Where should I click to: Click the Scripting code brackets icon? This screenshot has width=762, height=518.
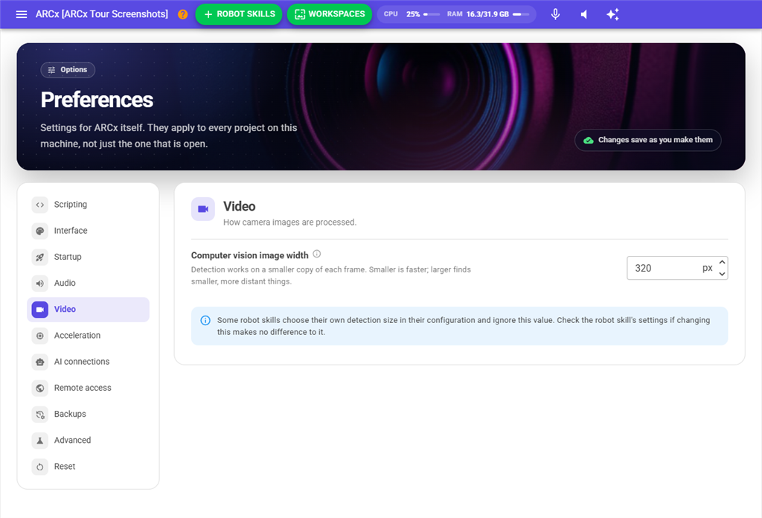40,205
